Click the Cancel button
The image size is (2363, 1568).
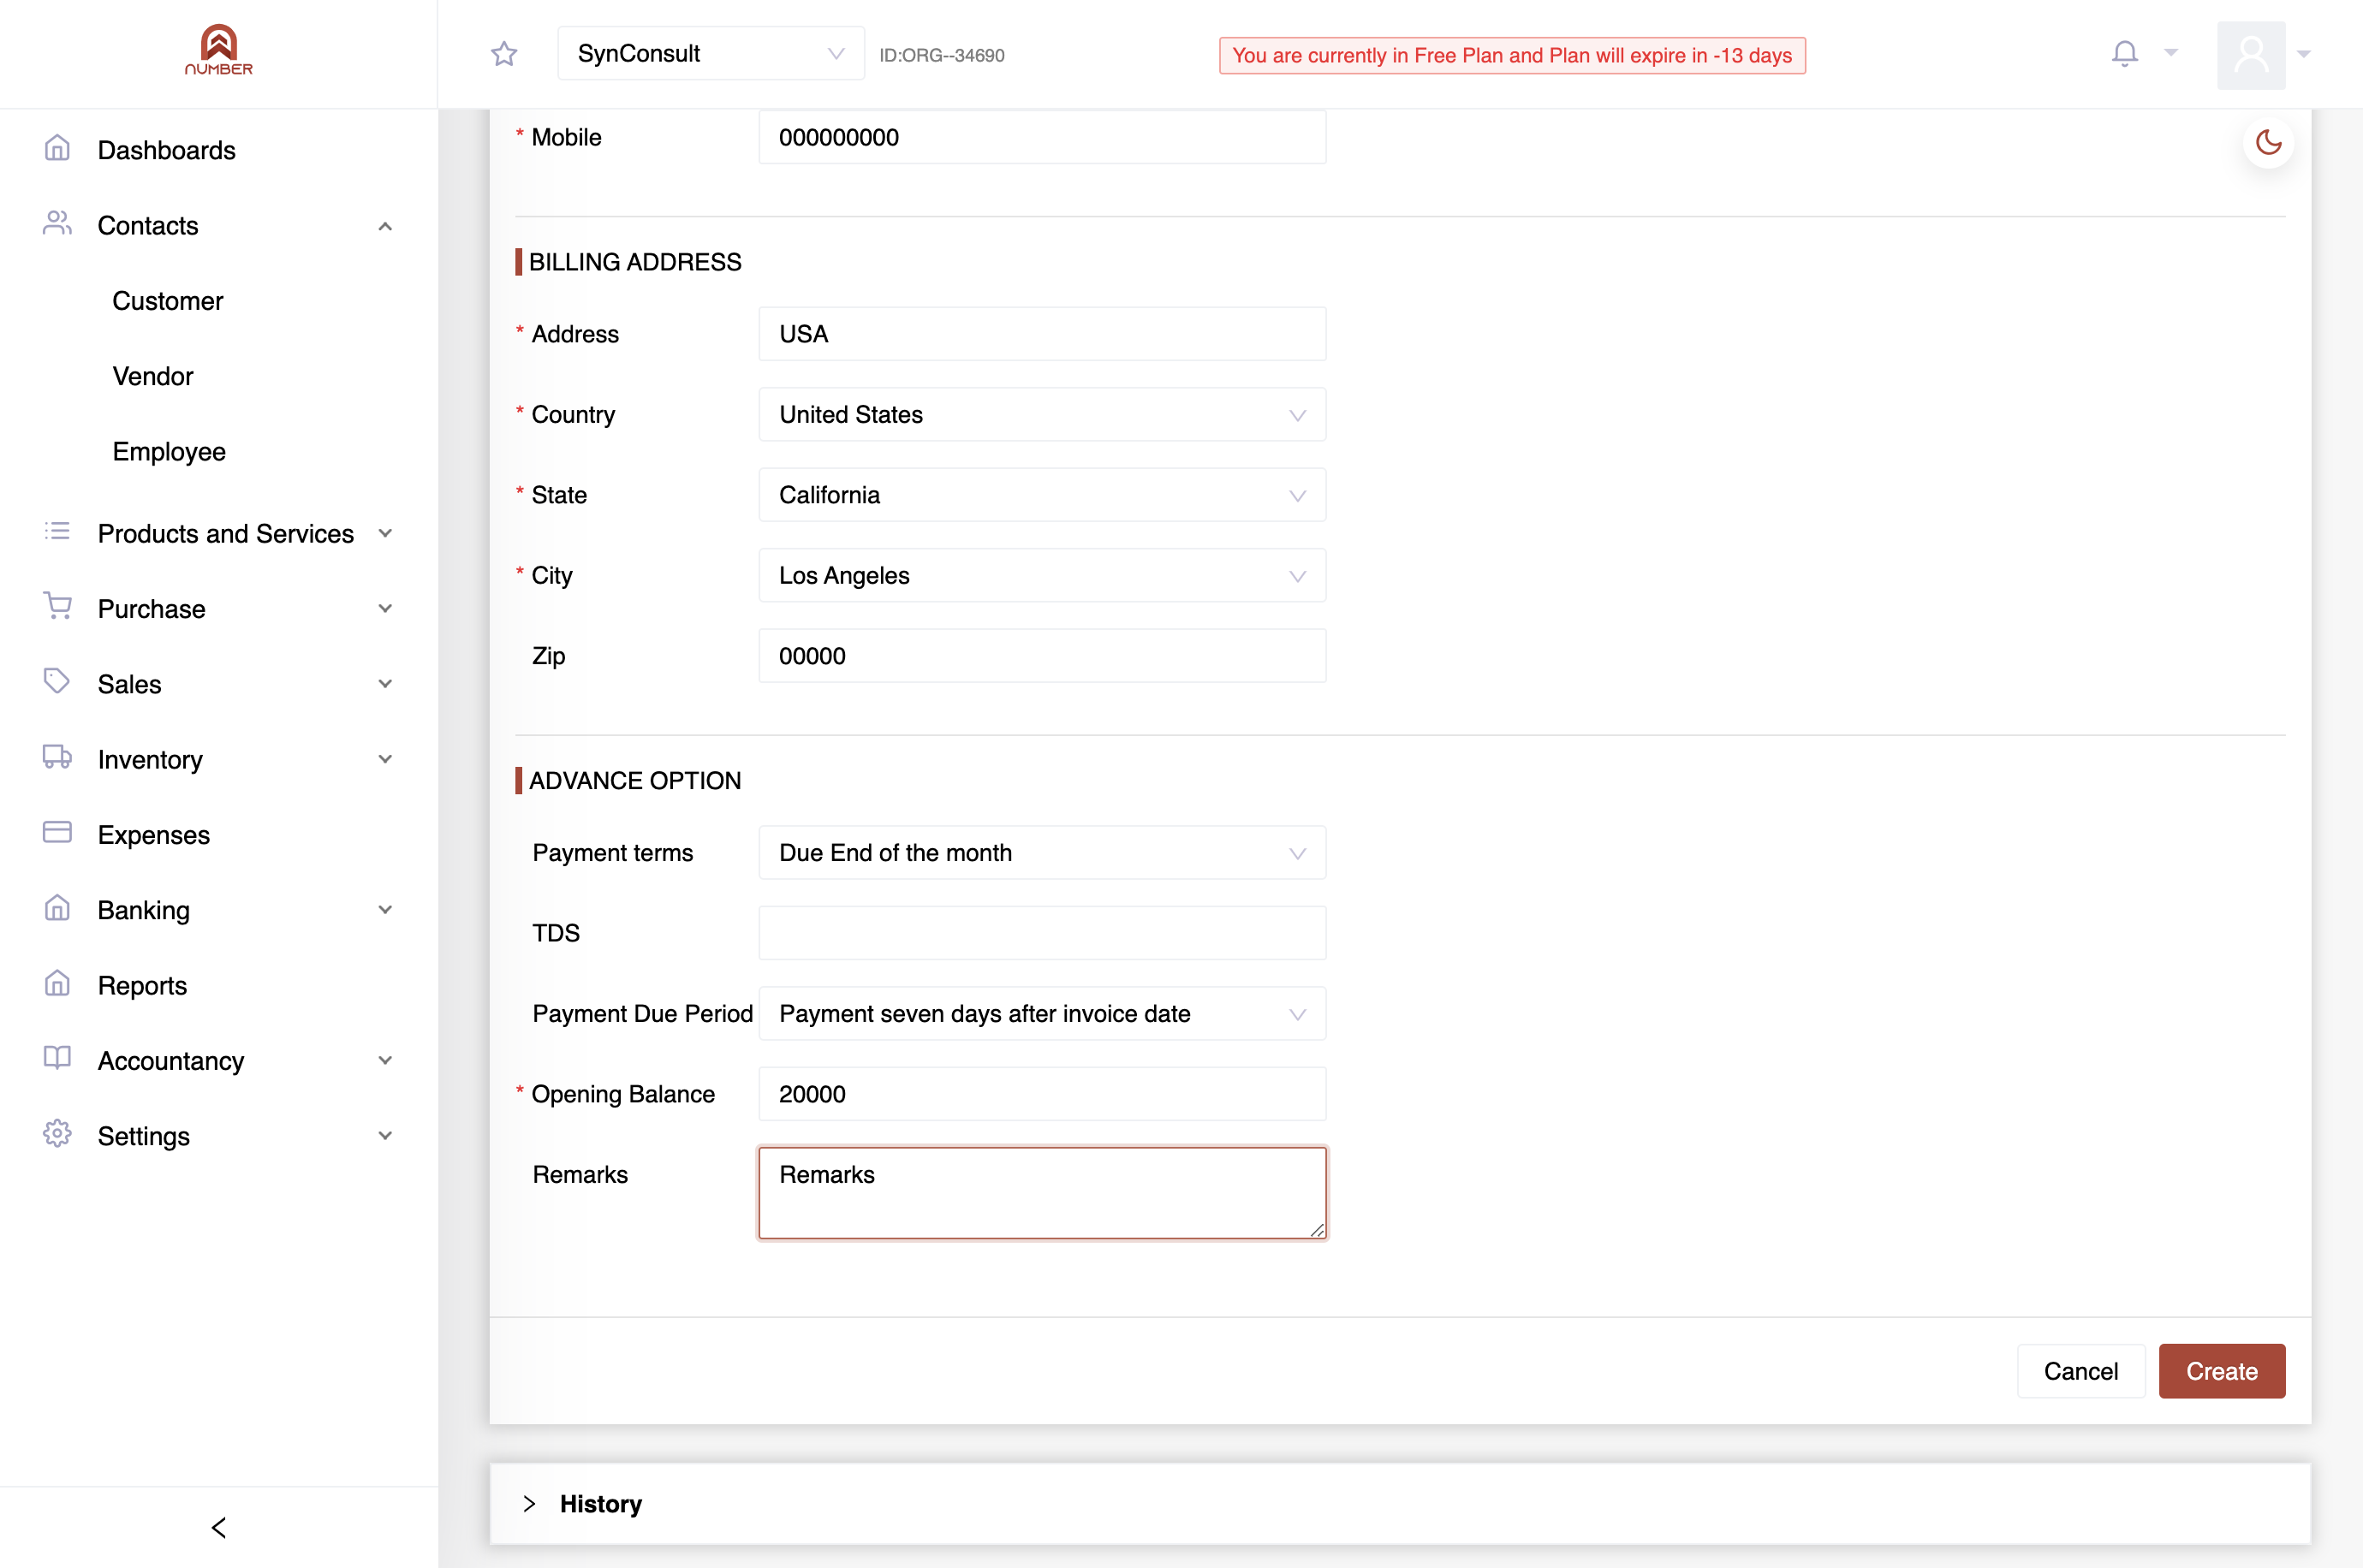click(x=2080, y=1371)
